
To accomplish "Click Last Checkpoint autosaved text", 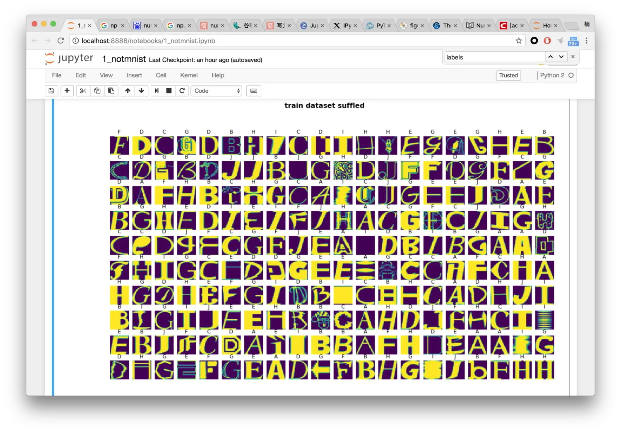I will (x=205, y=60).
